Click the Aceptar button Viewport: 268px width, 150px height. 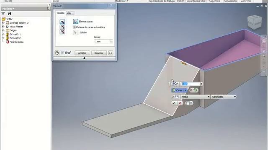pyautogui.click(x=82, y=53)
